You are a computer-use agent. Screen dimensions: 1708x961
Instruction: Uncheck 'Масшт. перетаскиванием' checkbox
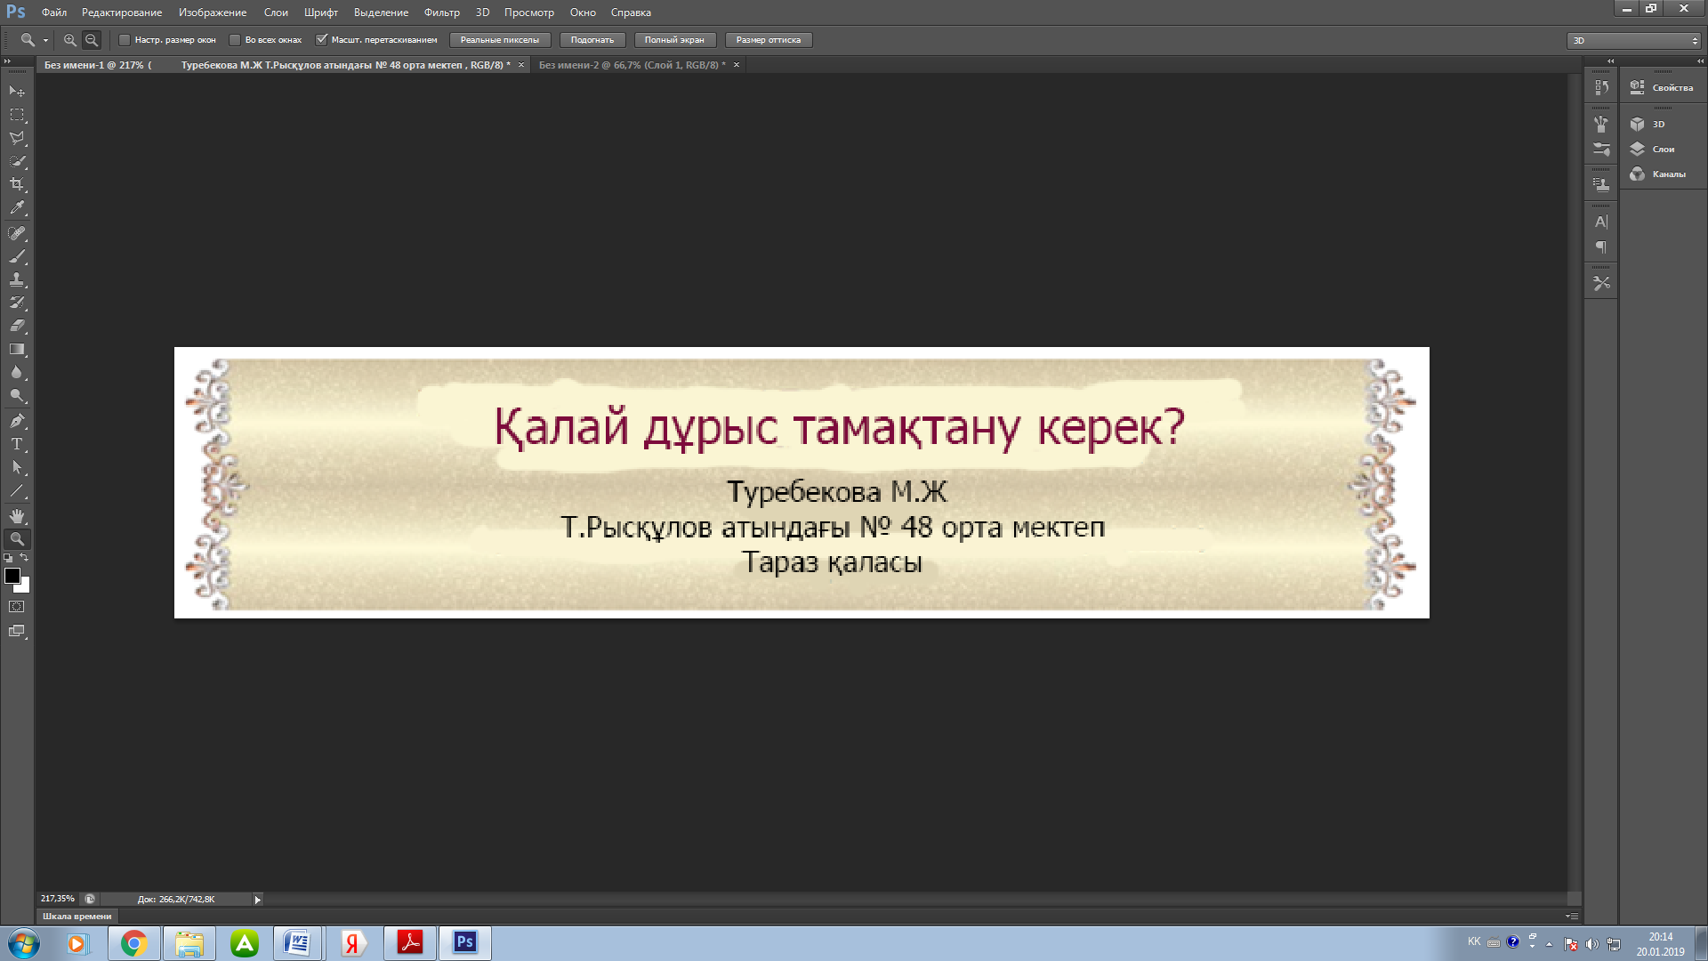tap(322, 40)
